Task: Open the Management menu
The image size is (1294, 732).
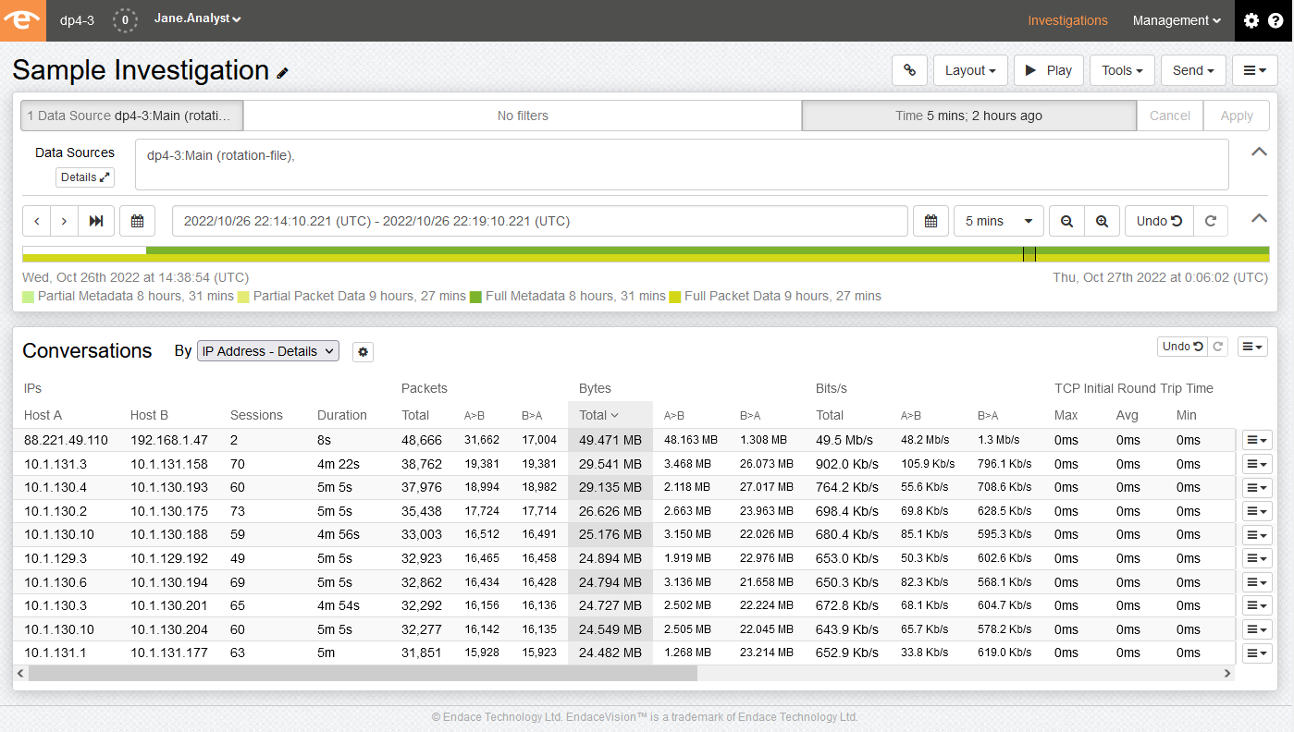Action: pyautogui.click(x=1177, y=20)
